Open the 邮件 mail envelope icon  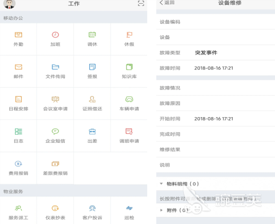pyautogui.click(x=19, y=67)
